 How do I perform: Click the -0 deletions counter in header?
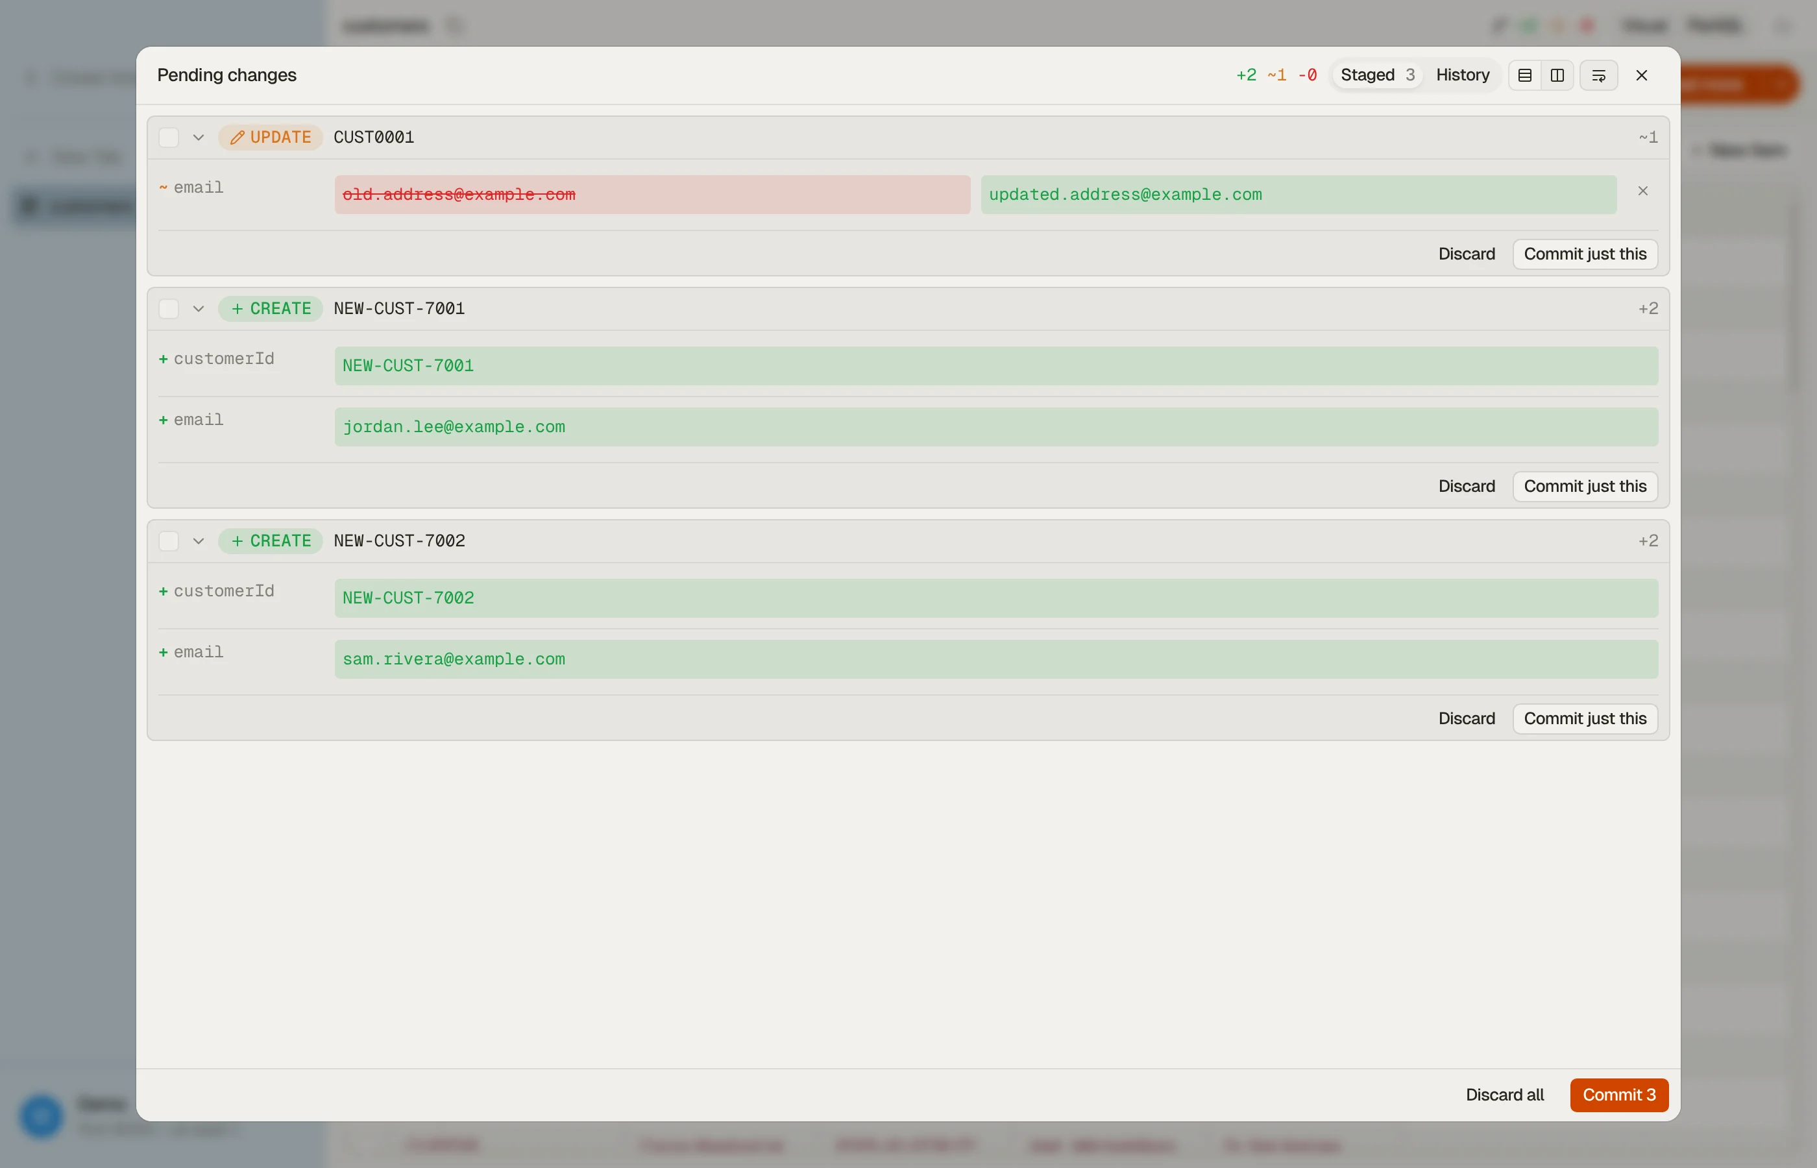pos(1308,75)
